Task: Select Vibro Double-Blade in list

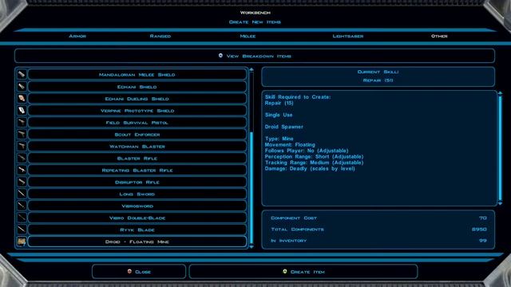Action: (x=137, y=218)
